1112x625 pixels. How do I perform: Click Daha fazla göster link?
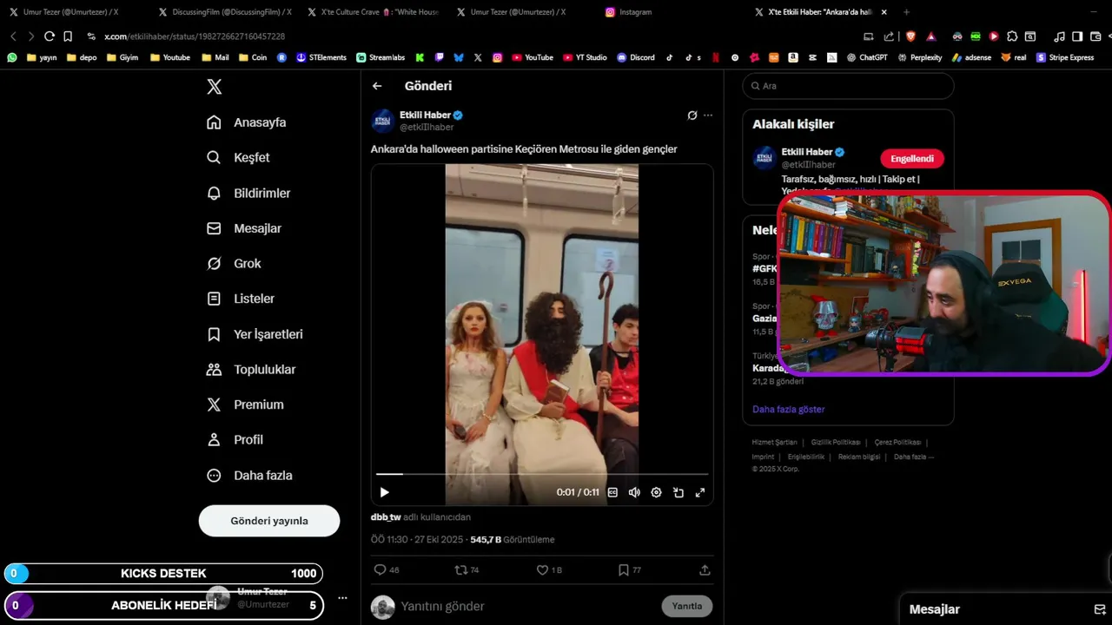[x=789, y=409]
